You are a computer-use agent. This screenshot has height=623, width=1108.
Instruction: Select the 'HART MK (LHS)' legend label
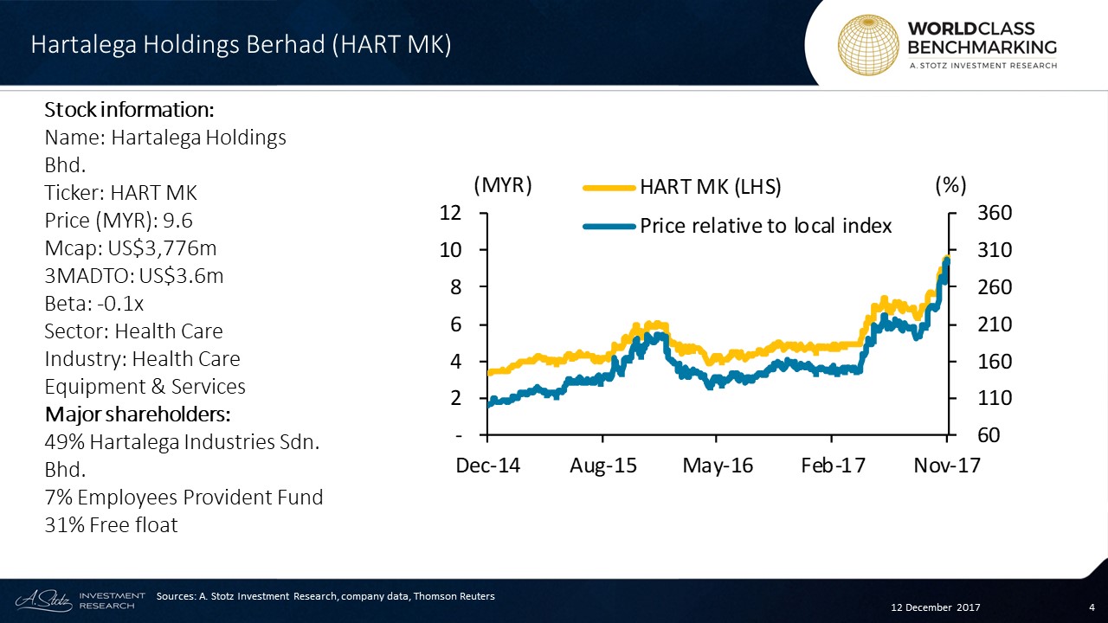[x=711, y=186]
